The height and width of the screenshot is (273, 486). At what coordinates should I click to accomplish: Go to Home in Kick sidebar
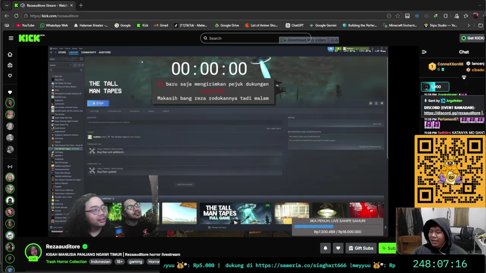pos(10,54)
